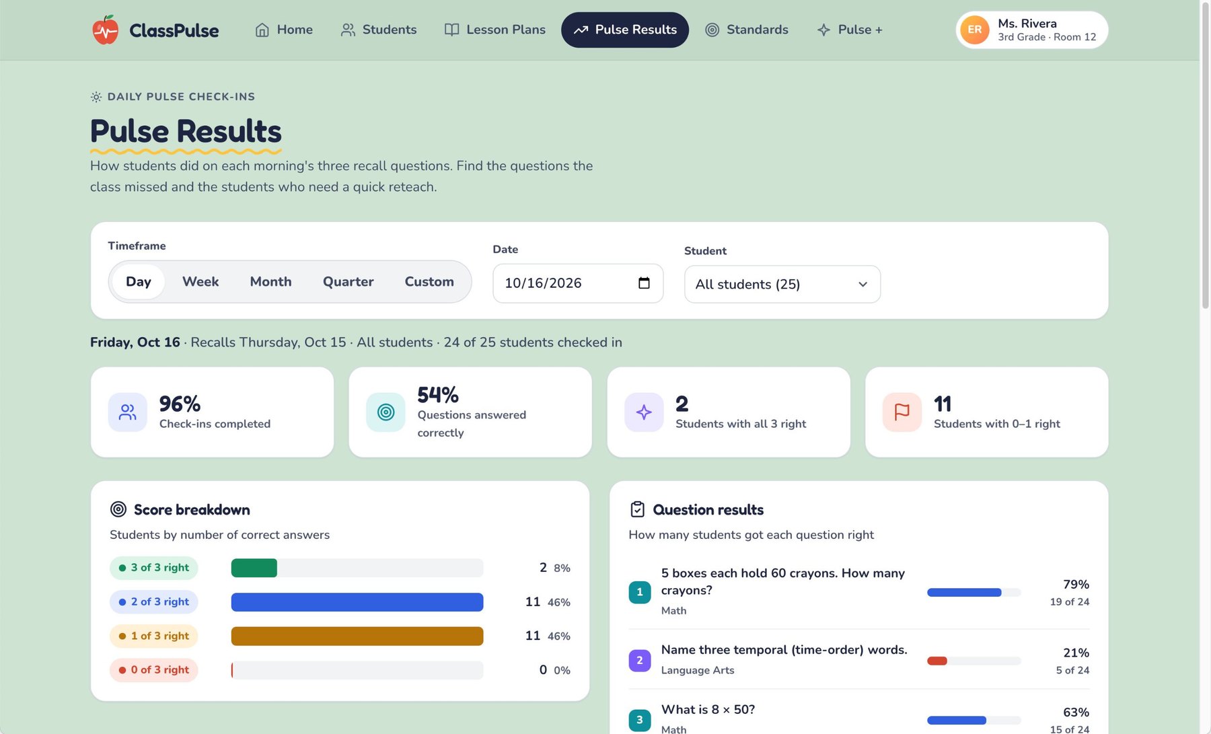The image size is (1211, 734).
Task: Select the Week timeframe option
Action: click(200, 282)
